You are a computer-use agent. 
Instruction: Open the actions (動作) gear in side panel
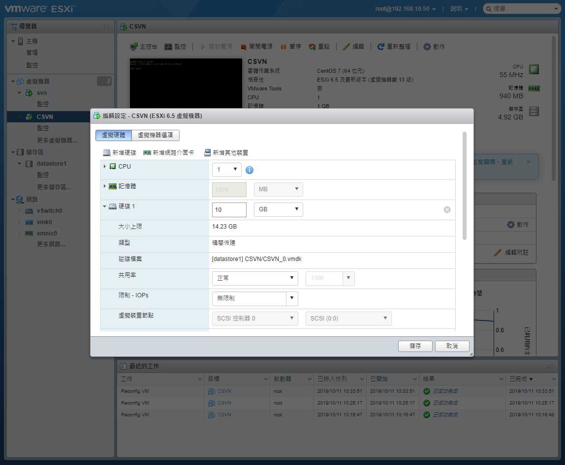pyautogui.click(x=511, y=225)
